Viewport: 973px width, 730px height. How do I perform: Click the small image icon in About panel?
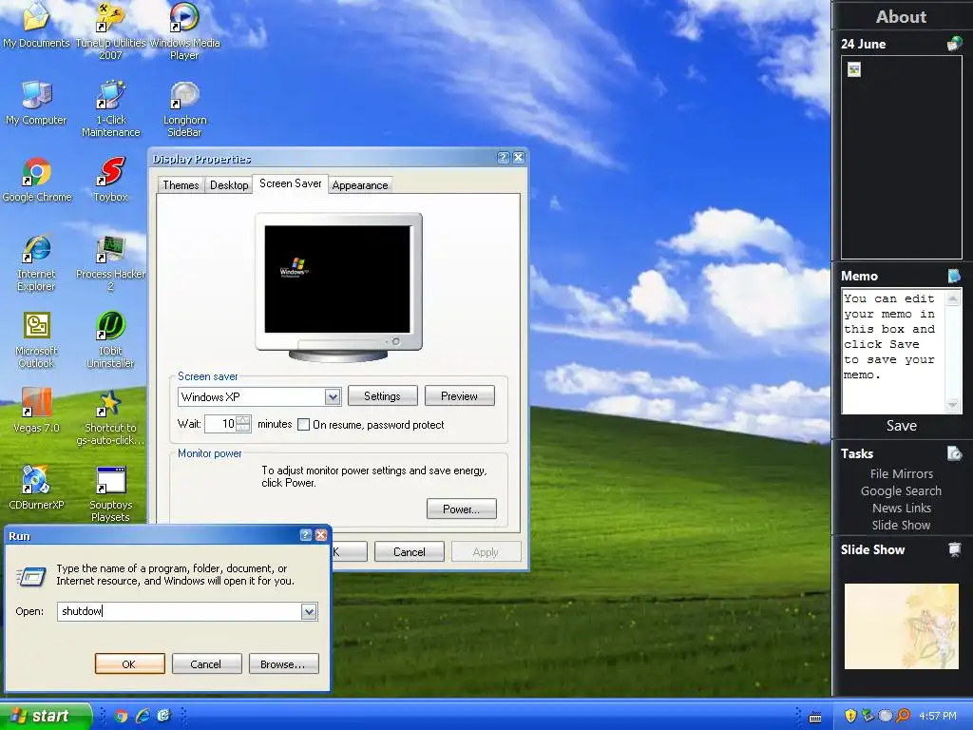(854, 69)
